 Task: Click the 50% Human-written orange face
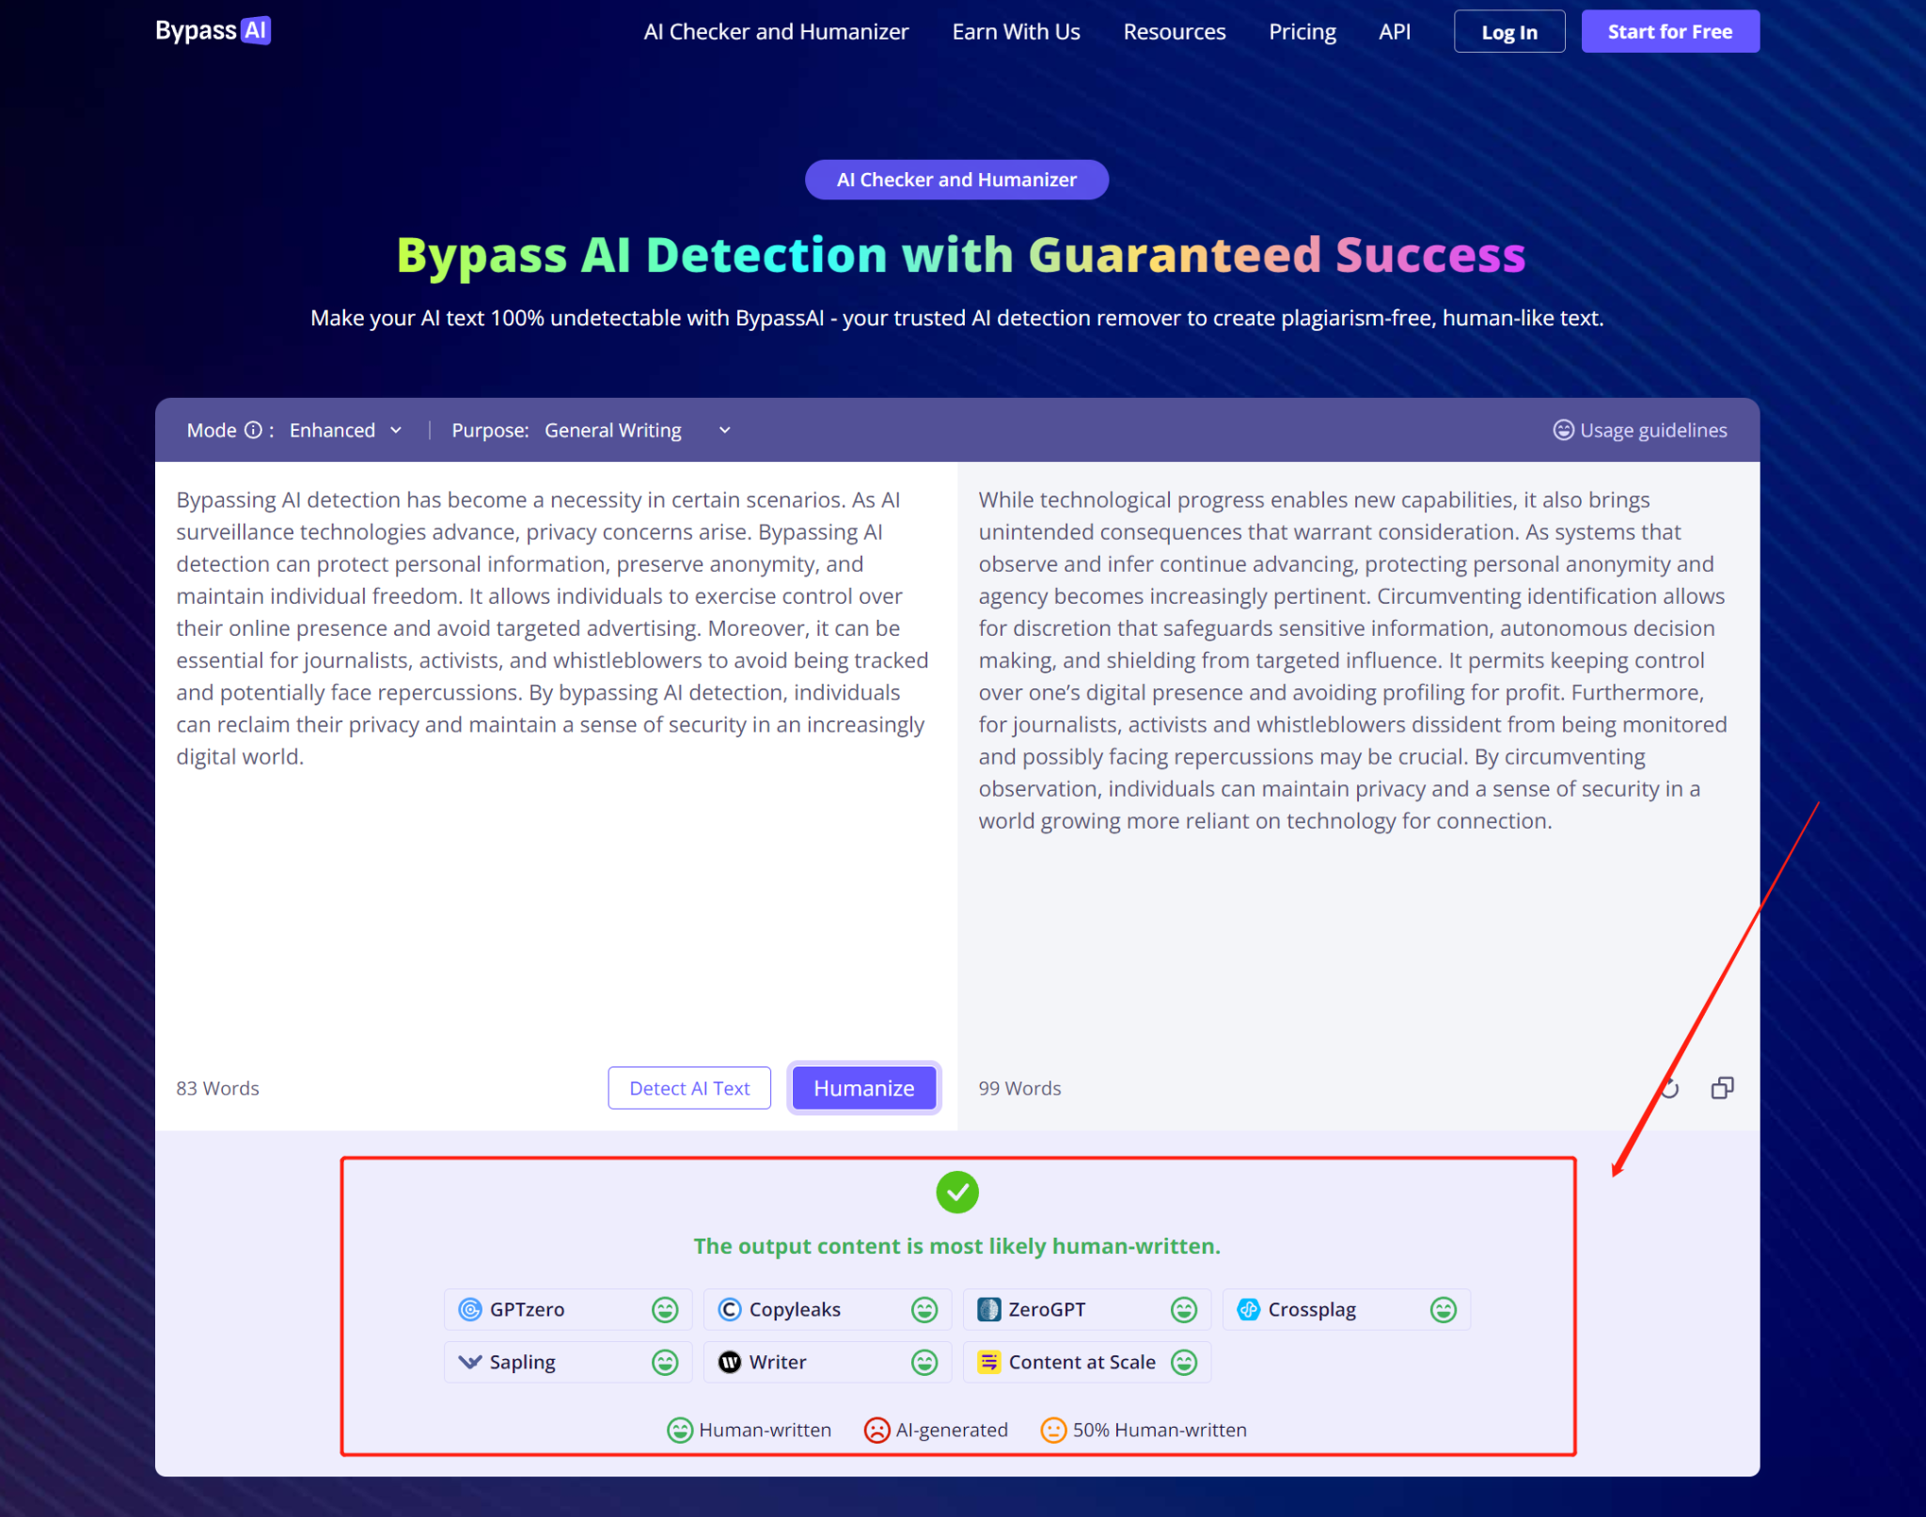1053,1430
